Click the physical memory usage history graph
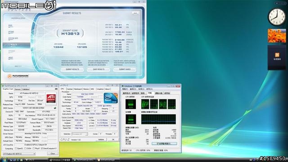The image size is (288, 162). pos(158,119)
